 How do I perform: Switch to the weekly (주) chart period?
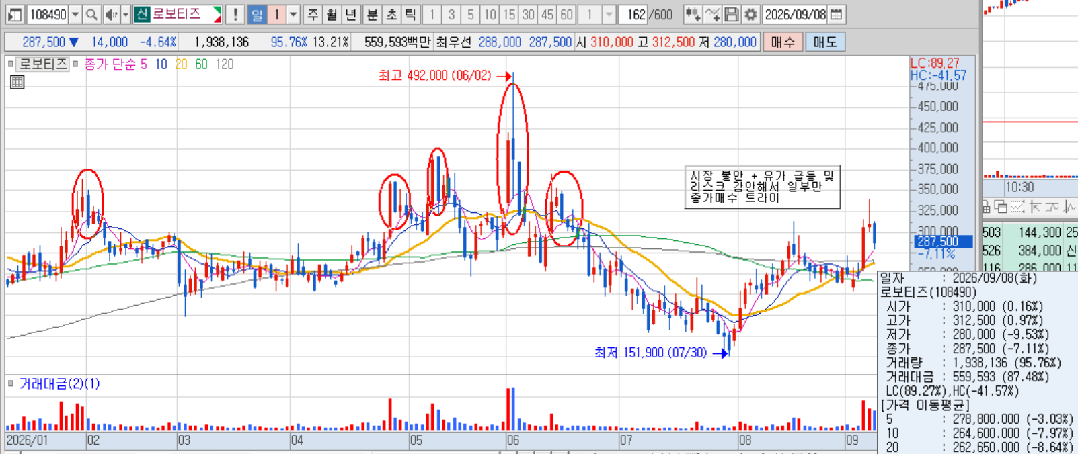(x=313, y=14)
